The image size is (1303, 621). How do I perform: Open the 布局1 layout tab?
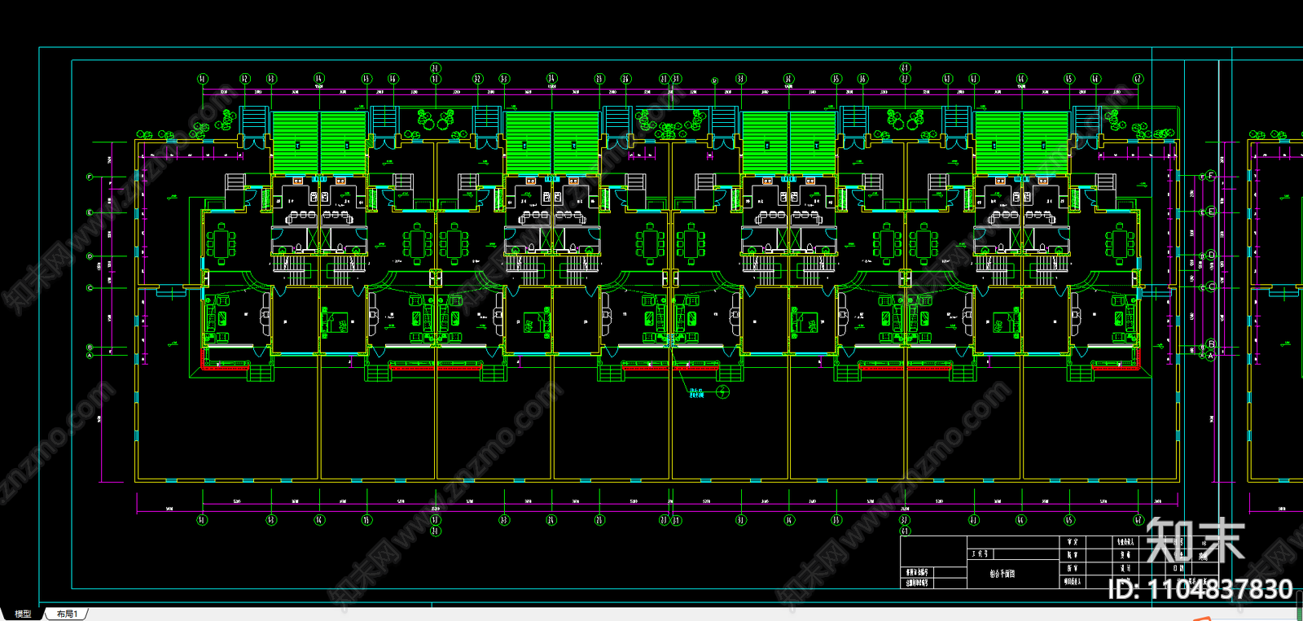[68, 614]
